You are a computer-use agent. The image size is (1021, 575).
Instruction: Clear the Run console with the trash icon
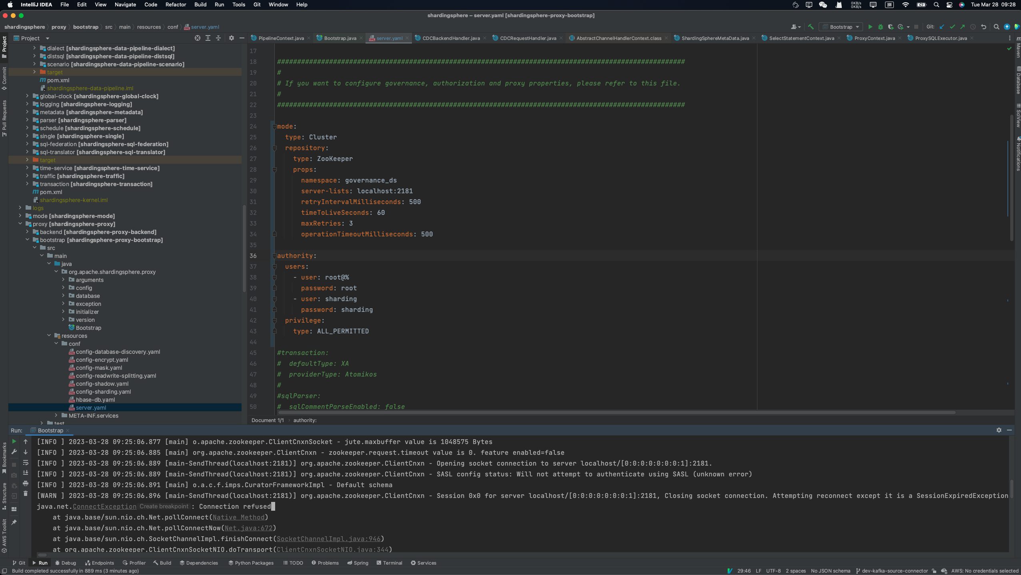(26, 494)
